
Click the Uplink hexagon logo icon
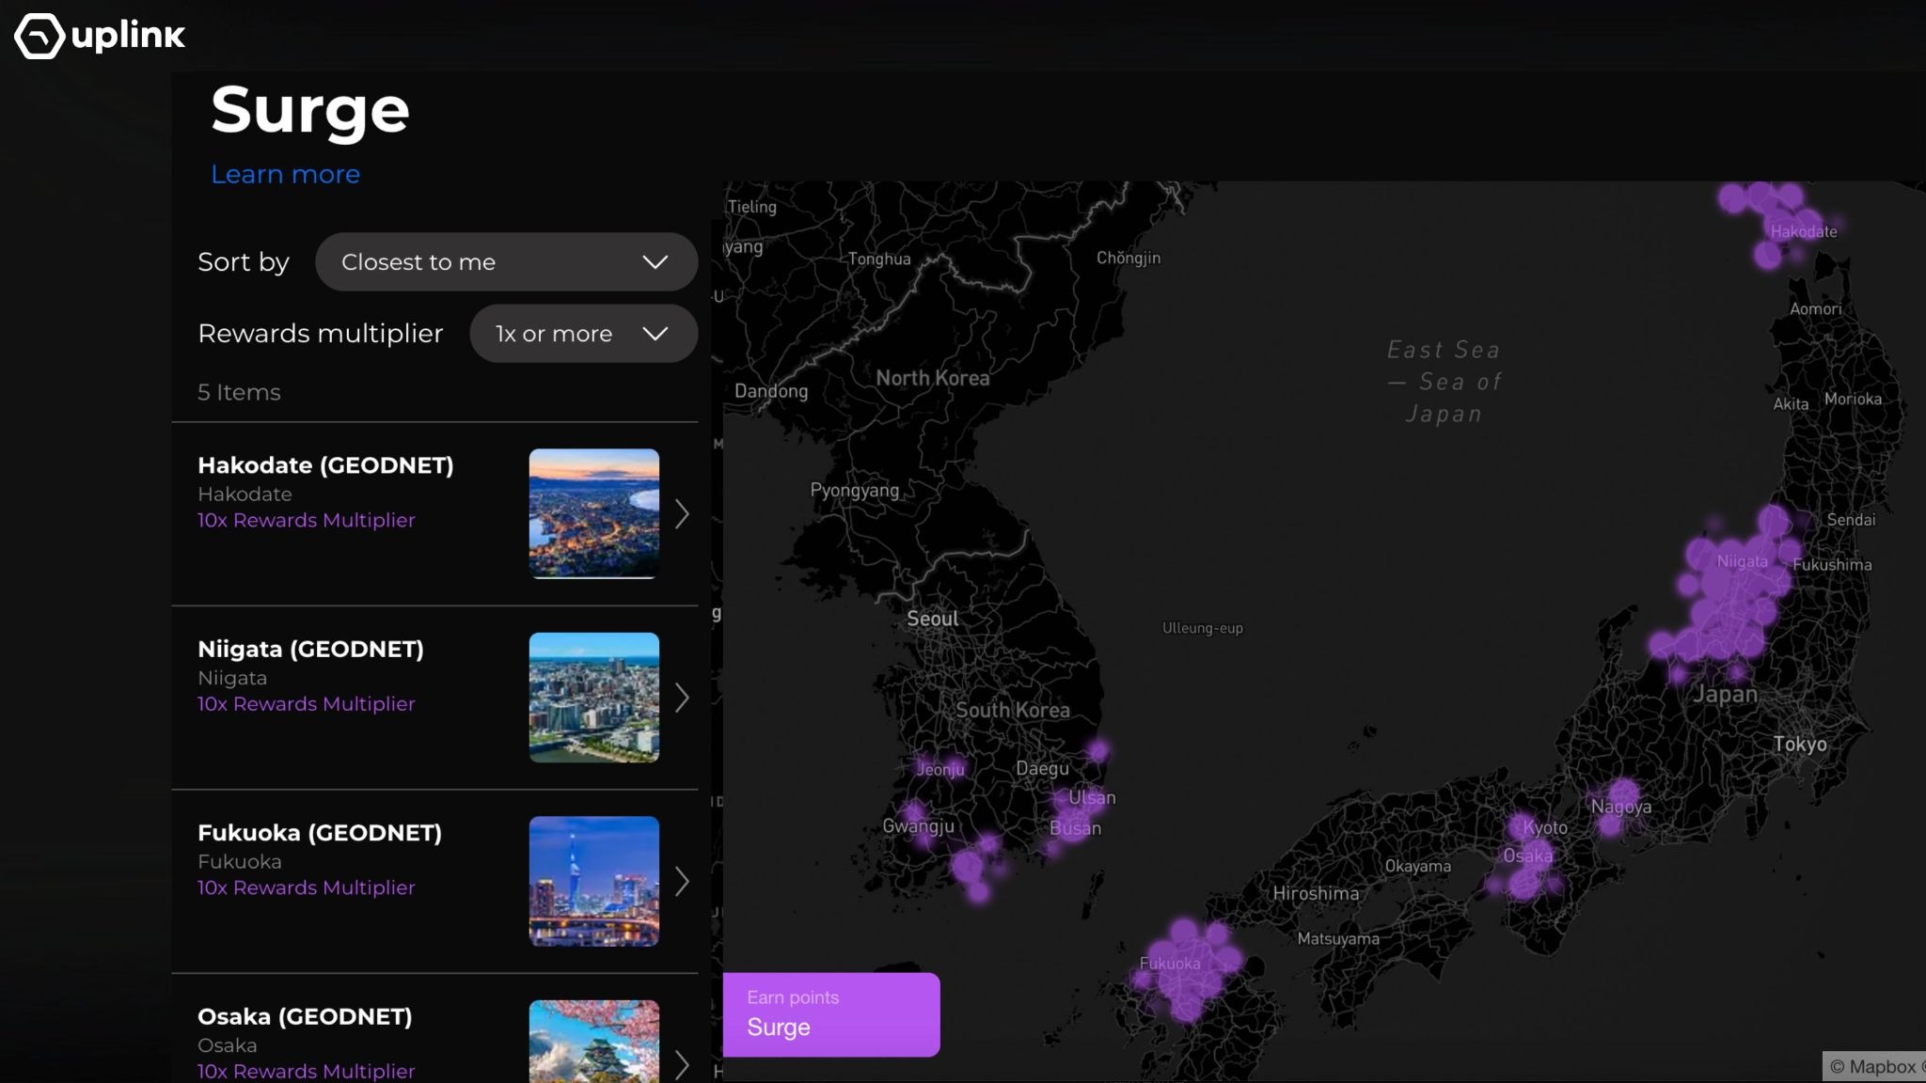click(39, 36)
